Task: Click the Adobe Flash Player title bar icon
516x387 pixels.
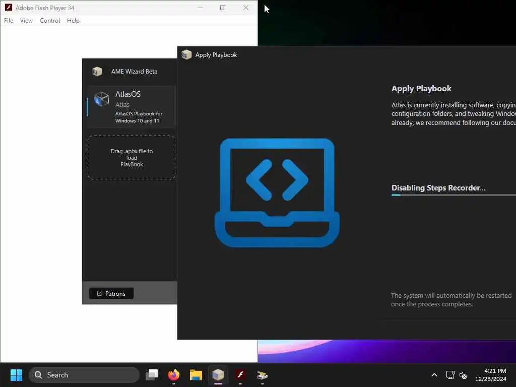Action: [9, 8]
